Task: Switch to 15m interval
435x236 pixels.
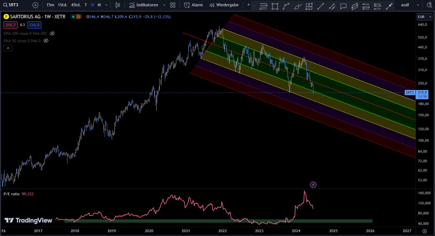Action: (50, 5)
